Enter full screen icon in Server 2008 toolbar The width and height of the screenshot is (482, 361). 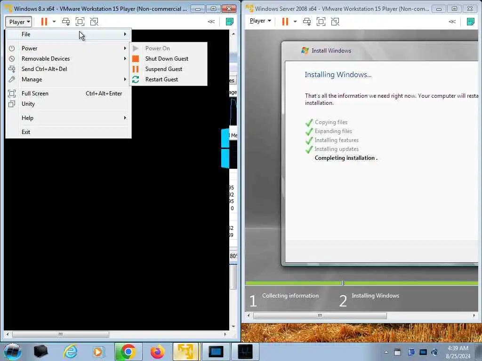(321, 21)
